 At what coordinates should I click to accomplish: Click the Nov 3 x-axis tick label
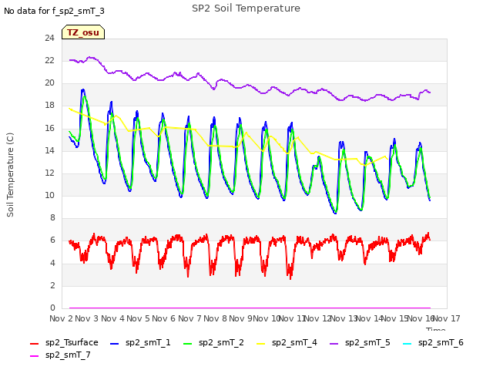[87, 318]
